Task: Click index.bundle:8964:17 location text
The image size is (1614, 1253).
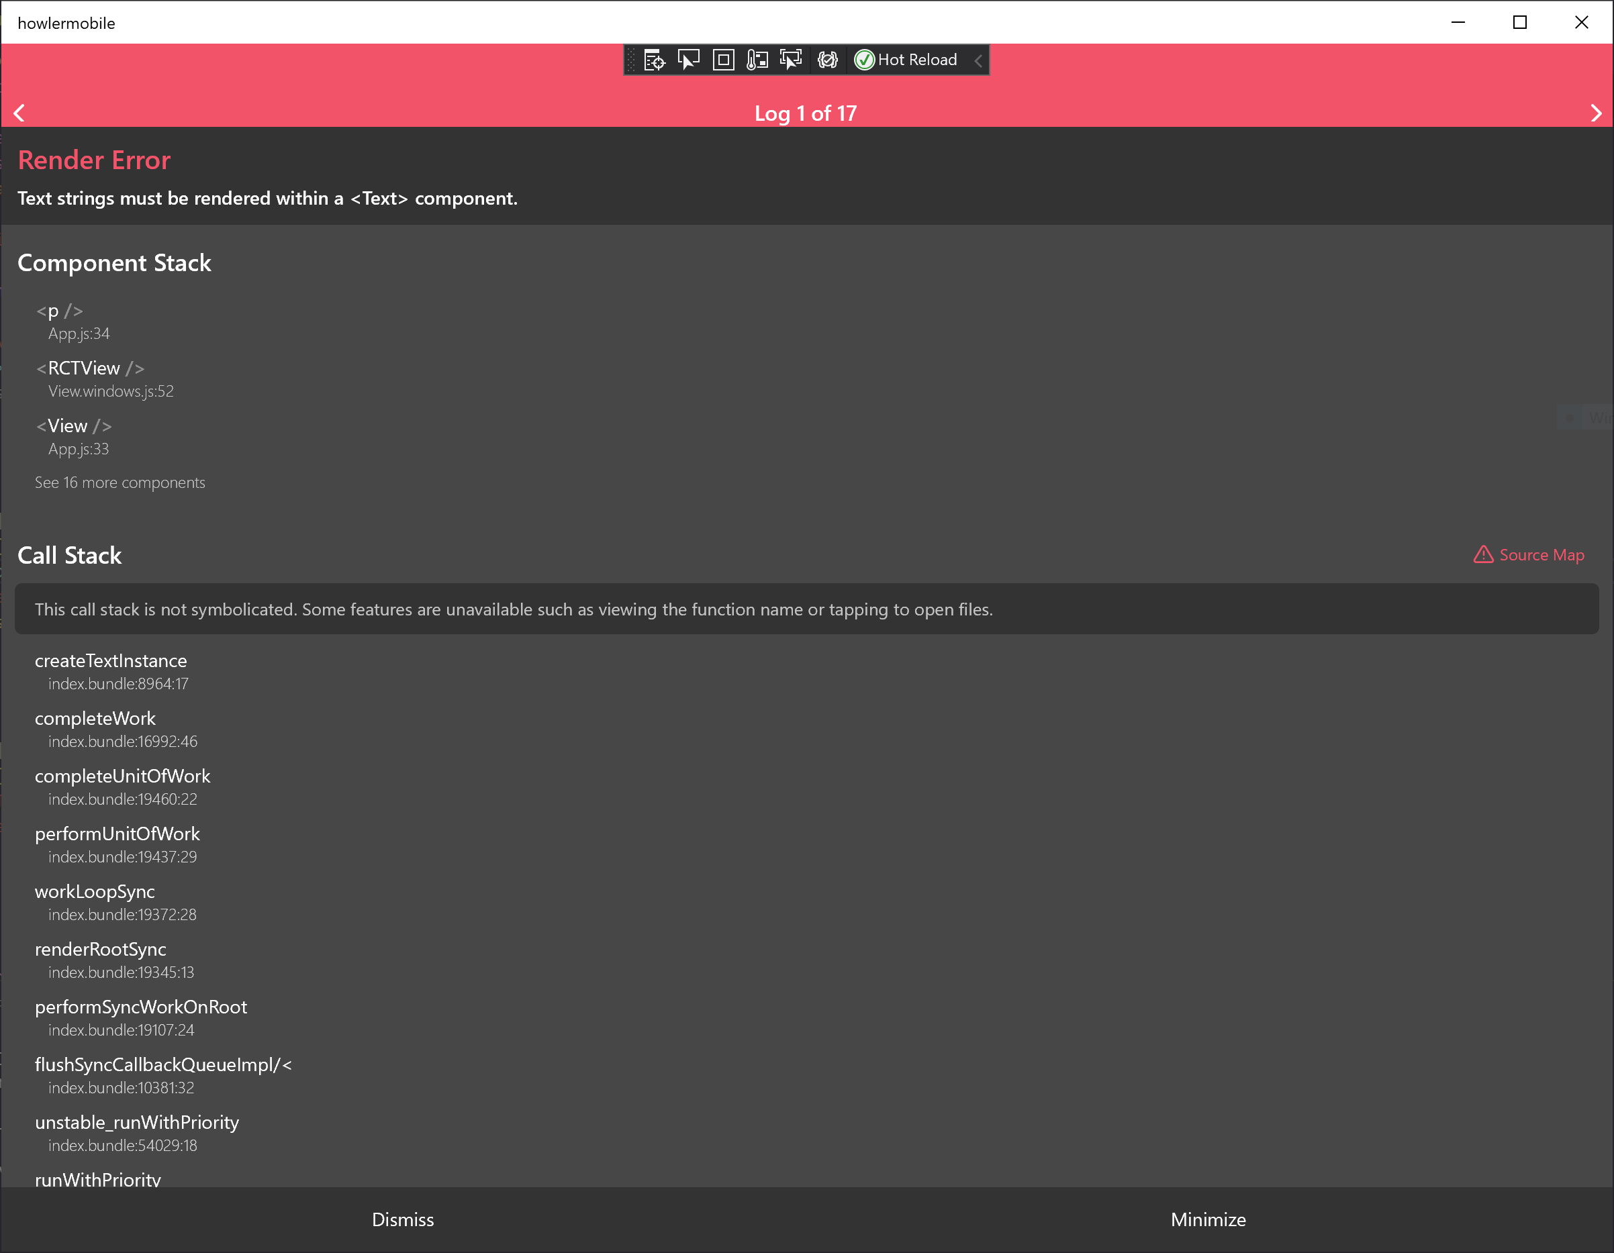Action: point(118,684)
